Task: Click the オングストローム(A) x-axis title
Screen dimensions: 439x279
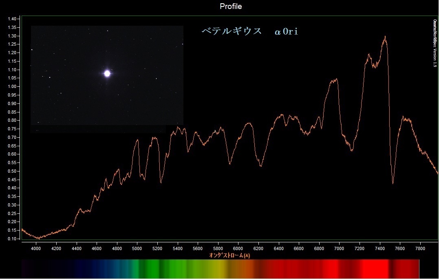Action: [x=229, y=255]
